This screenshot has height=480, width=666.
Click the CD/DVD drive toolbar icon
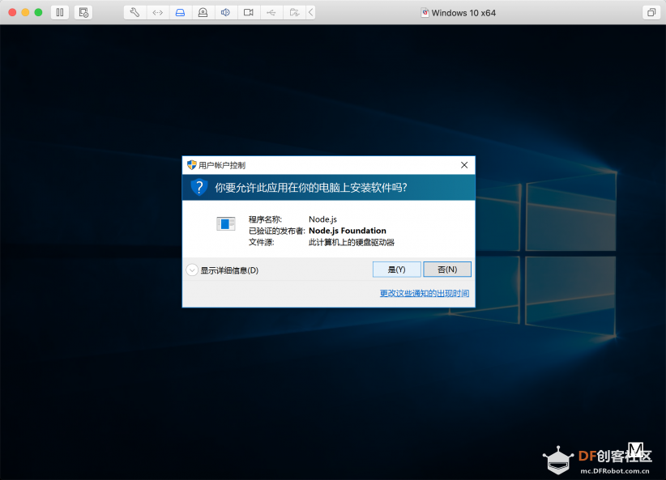click(x=203, y=12)
